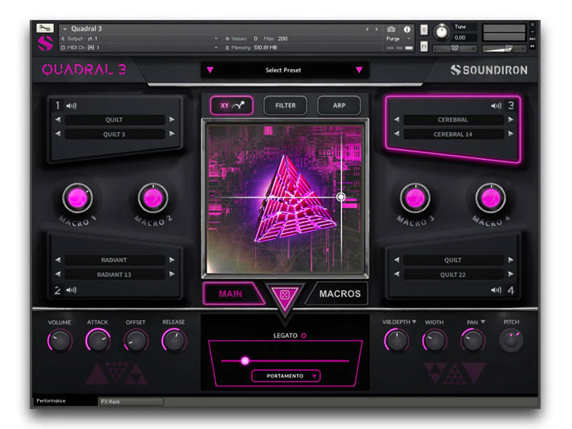Step forward from RADIANT 13 sound
The width and height of the screenshot is (572, 429).
tap(172, 274)
